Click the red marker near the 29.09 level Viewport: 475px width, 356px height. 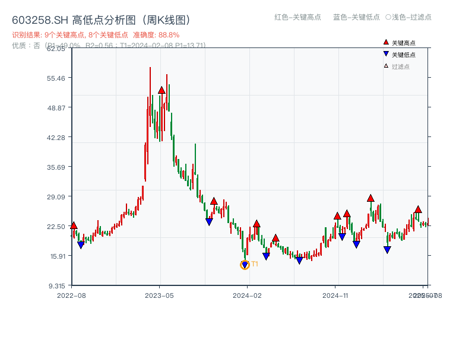tap(370, 199)
